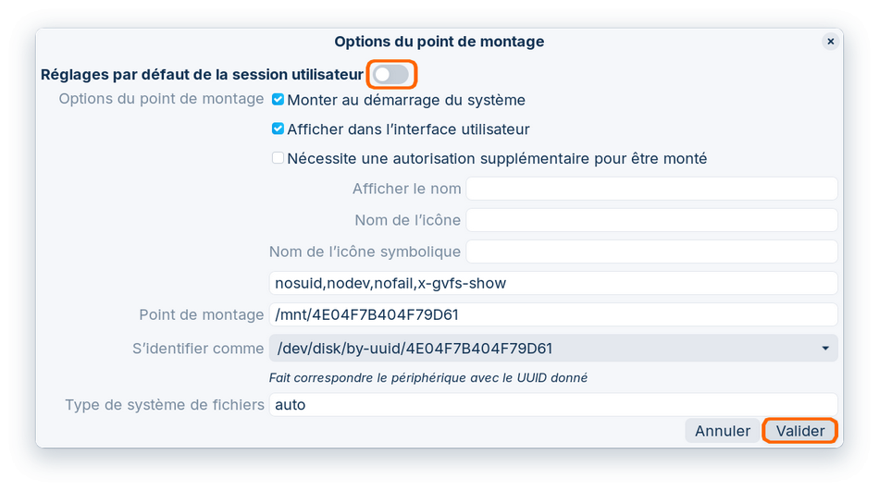Close the mount options dialog
879x491 pixels.
click(x=830, y=42)
